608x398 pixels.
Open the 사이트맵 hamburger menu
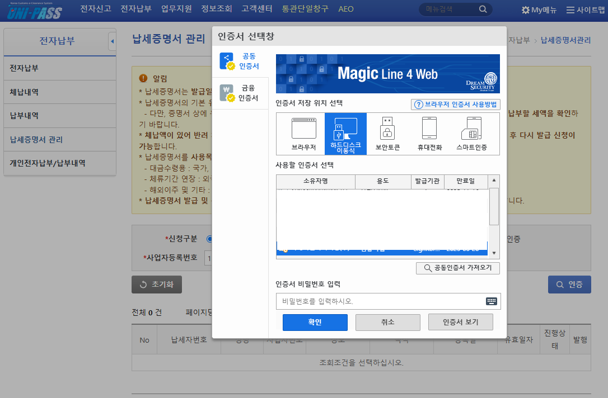pyautogui.click(x=585, y=10)
